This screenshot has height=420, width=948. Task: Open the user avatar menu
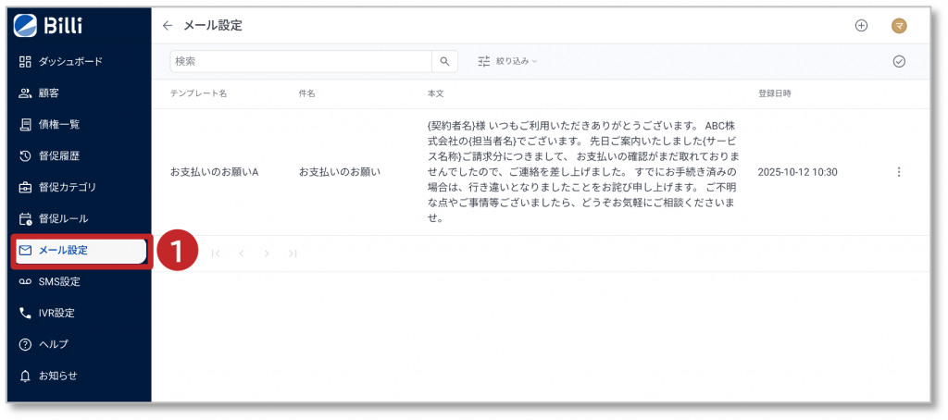tap(898, 26)
